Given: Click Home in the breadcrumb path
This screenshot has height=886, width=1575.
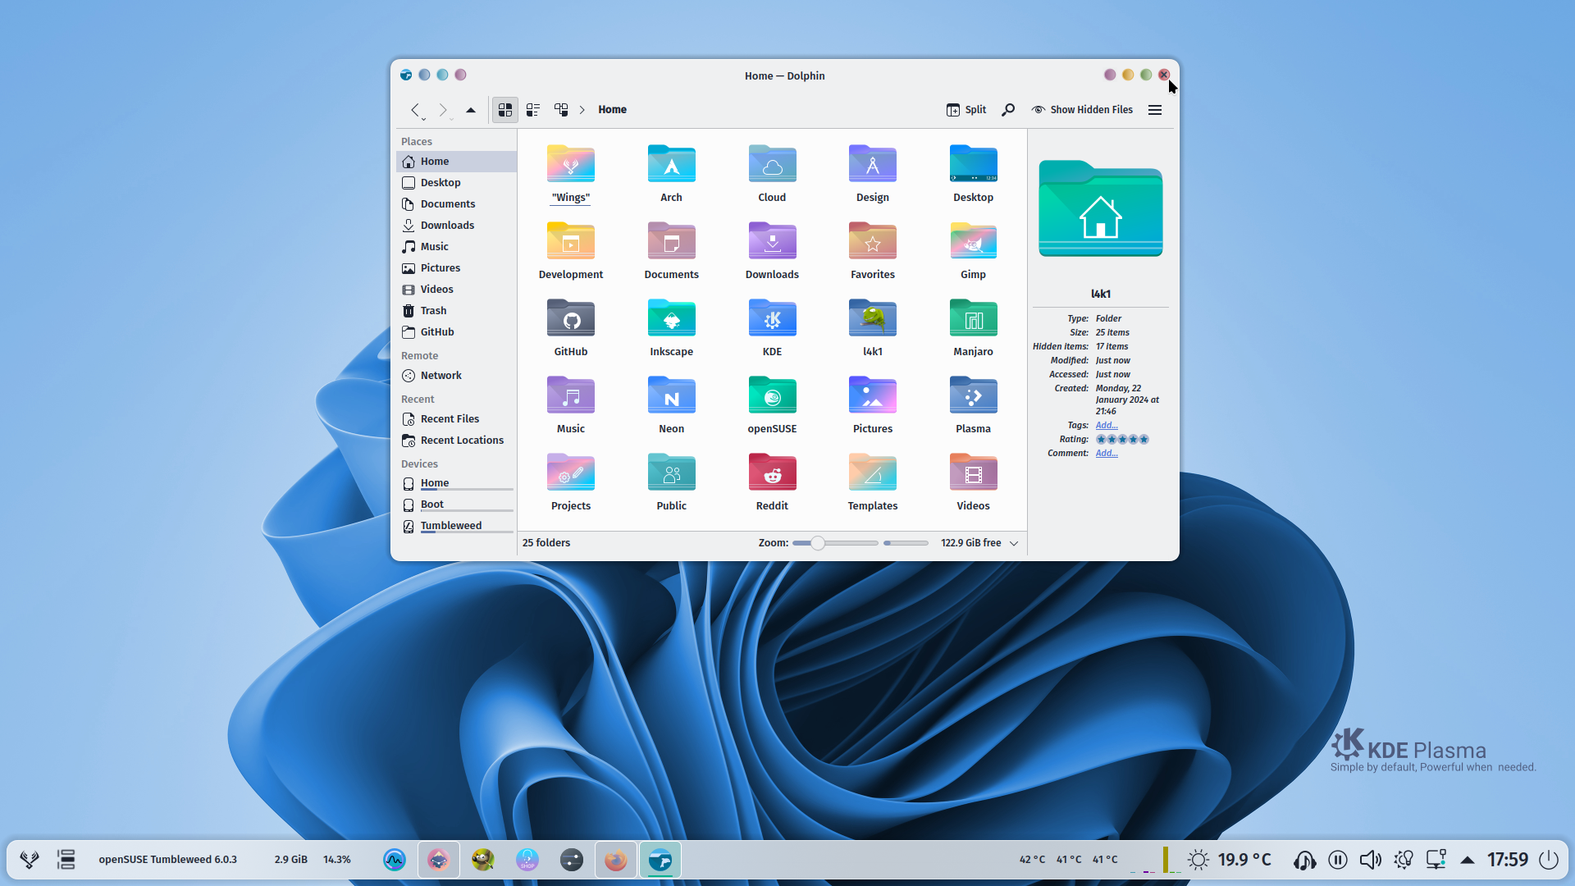Looking at the screenshot, I should pos(612,109).
